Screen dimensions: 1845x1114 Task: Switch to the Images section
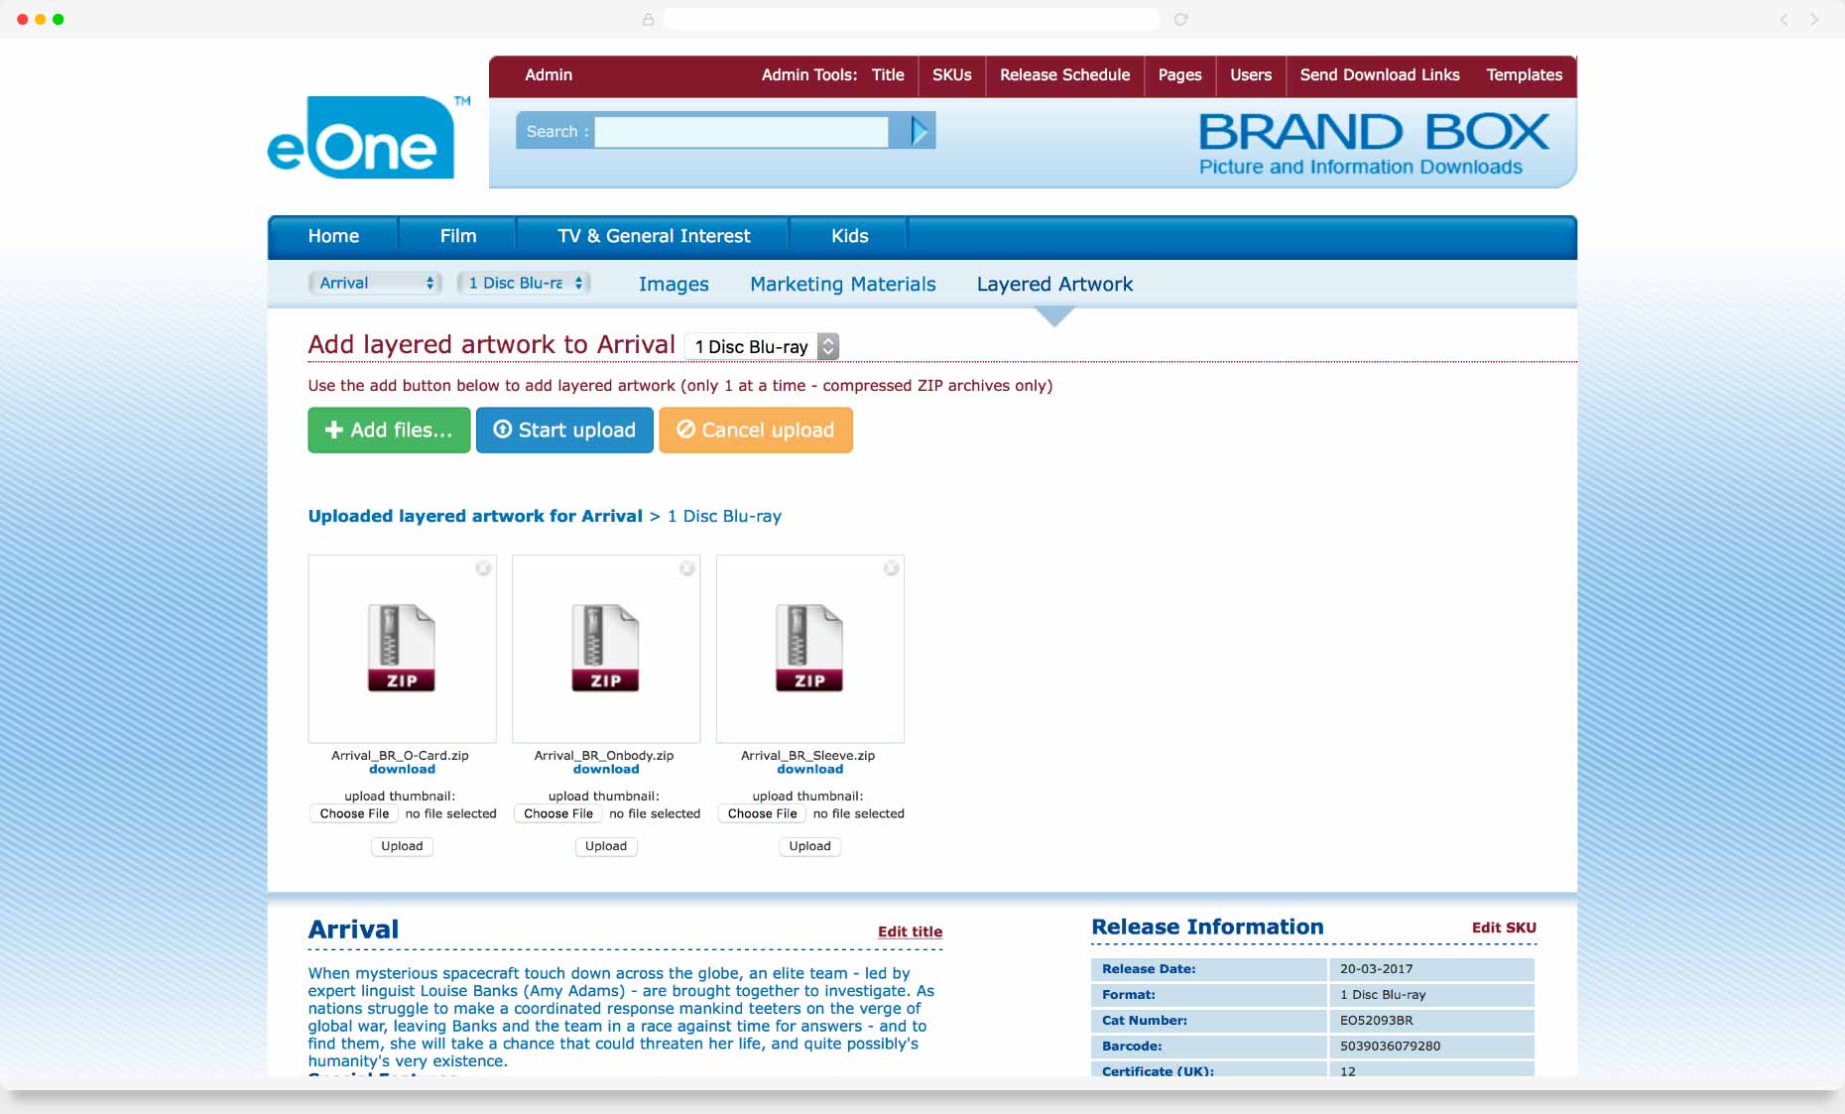coord(674,284)
